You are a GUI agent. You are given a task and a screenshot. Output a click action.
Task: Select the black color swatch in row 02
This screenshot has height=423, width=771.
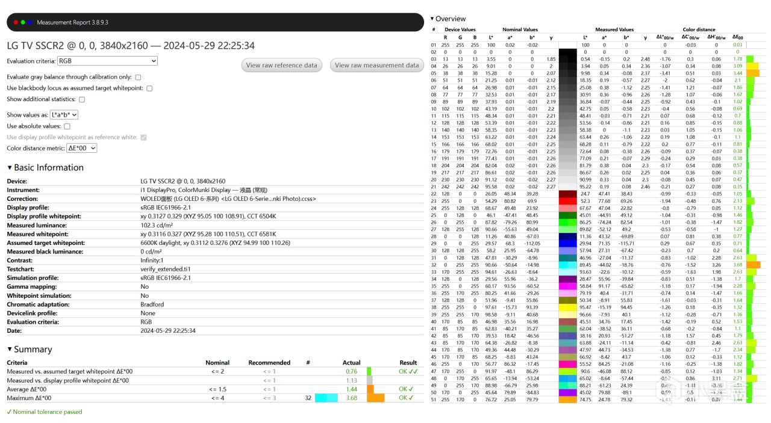[x=569, y=52]
